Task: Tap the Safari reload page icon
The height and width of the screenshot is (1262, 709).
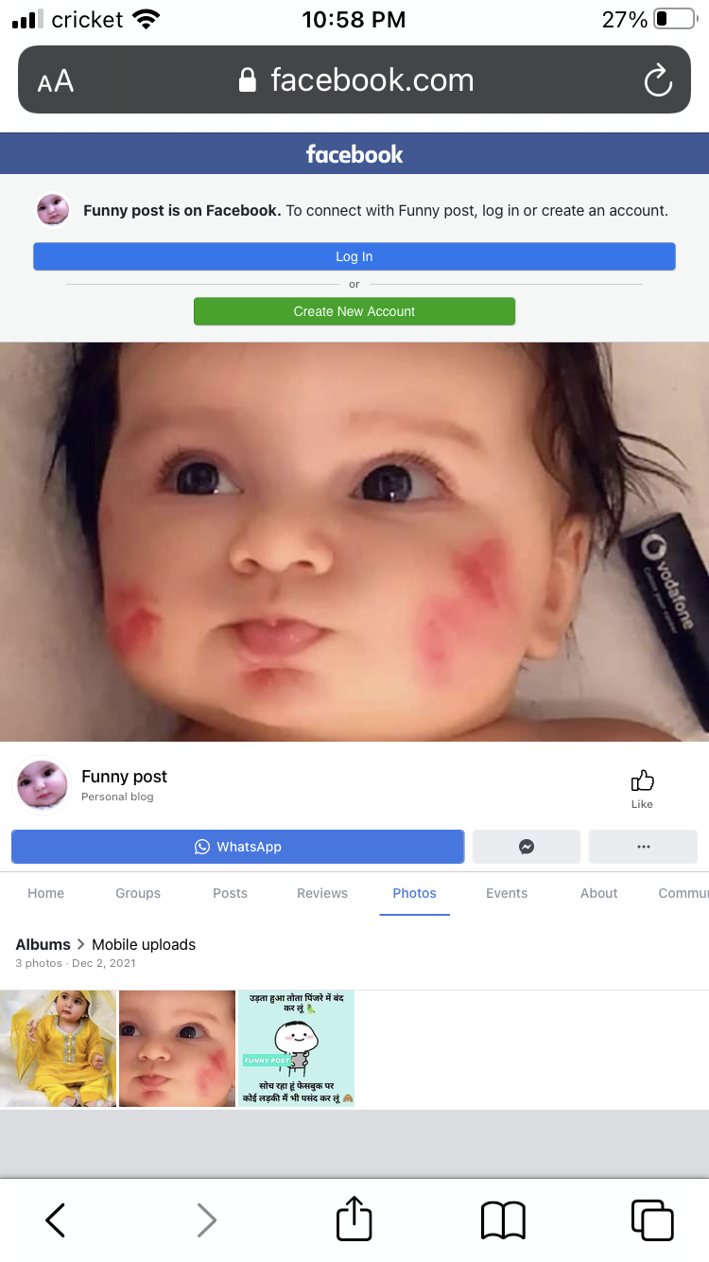Action: coord(658,80)
